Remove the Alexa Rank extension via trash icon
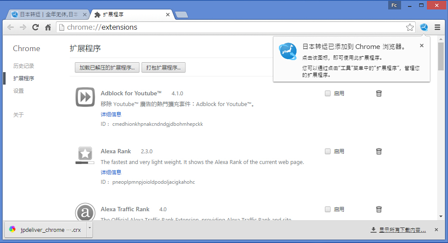Image resolution: width=448 pixels, height=243 pixels. 379,151
